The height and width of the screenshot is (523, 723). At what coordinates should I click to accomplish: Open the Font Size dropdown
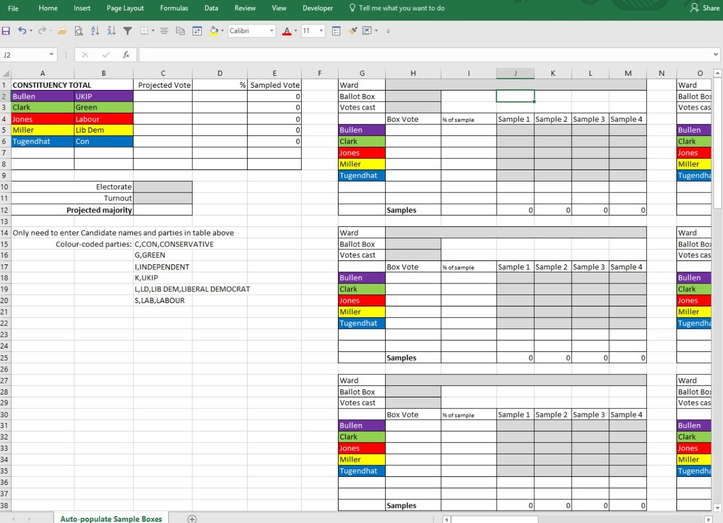(x=321, y=31)
